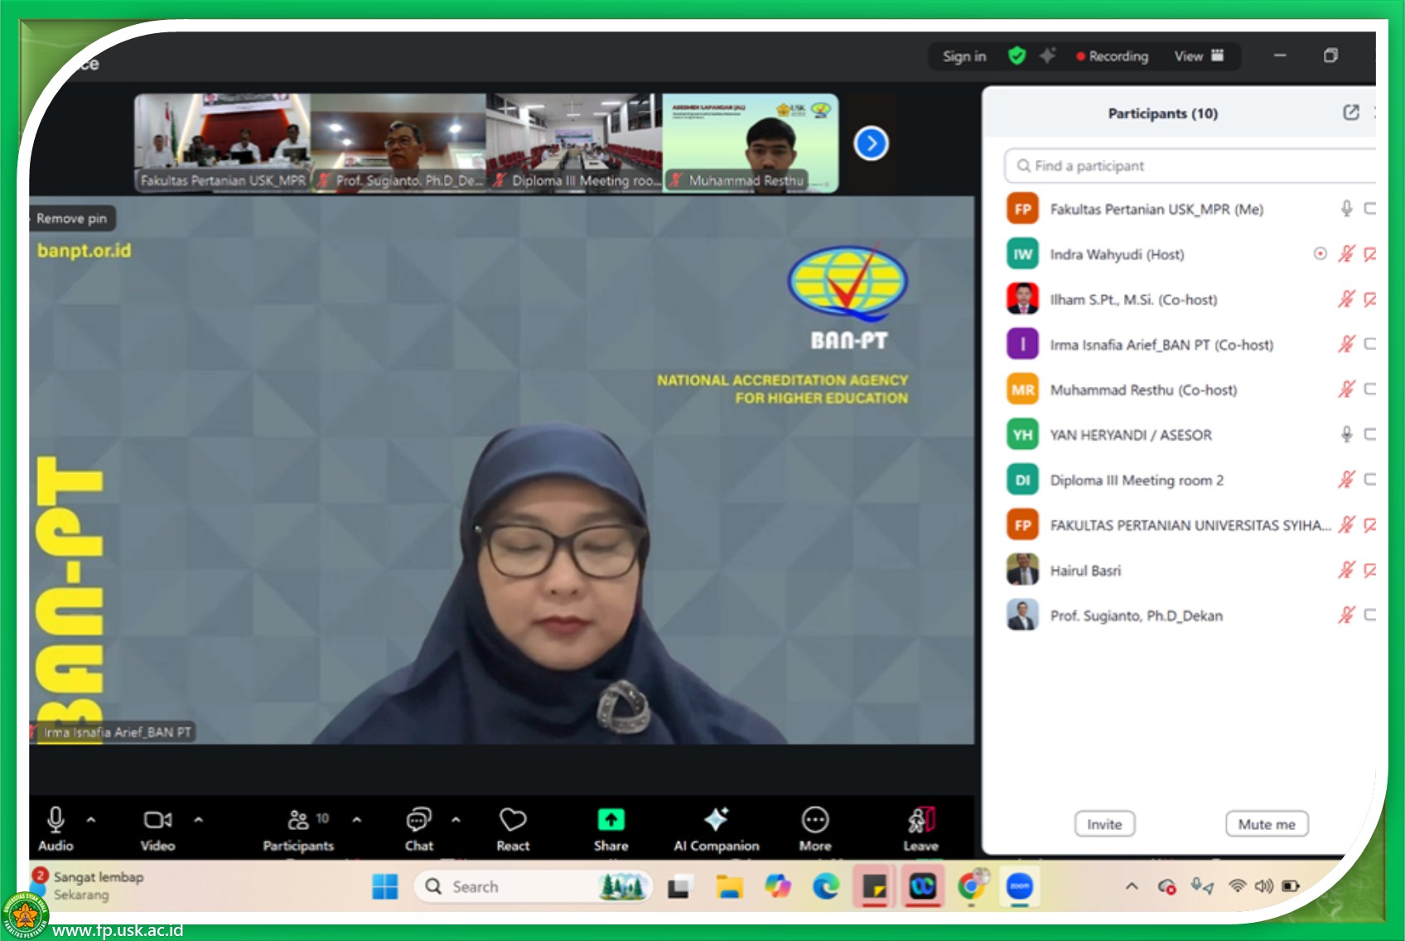The height and width of the screenshot is (941, 1405).
Task: Click the AI sparkle icon in title bar
Action: [1048, 55]
